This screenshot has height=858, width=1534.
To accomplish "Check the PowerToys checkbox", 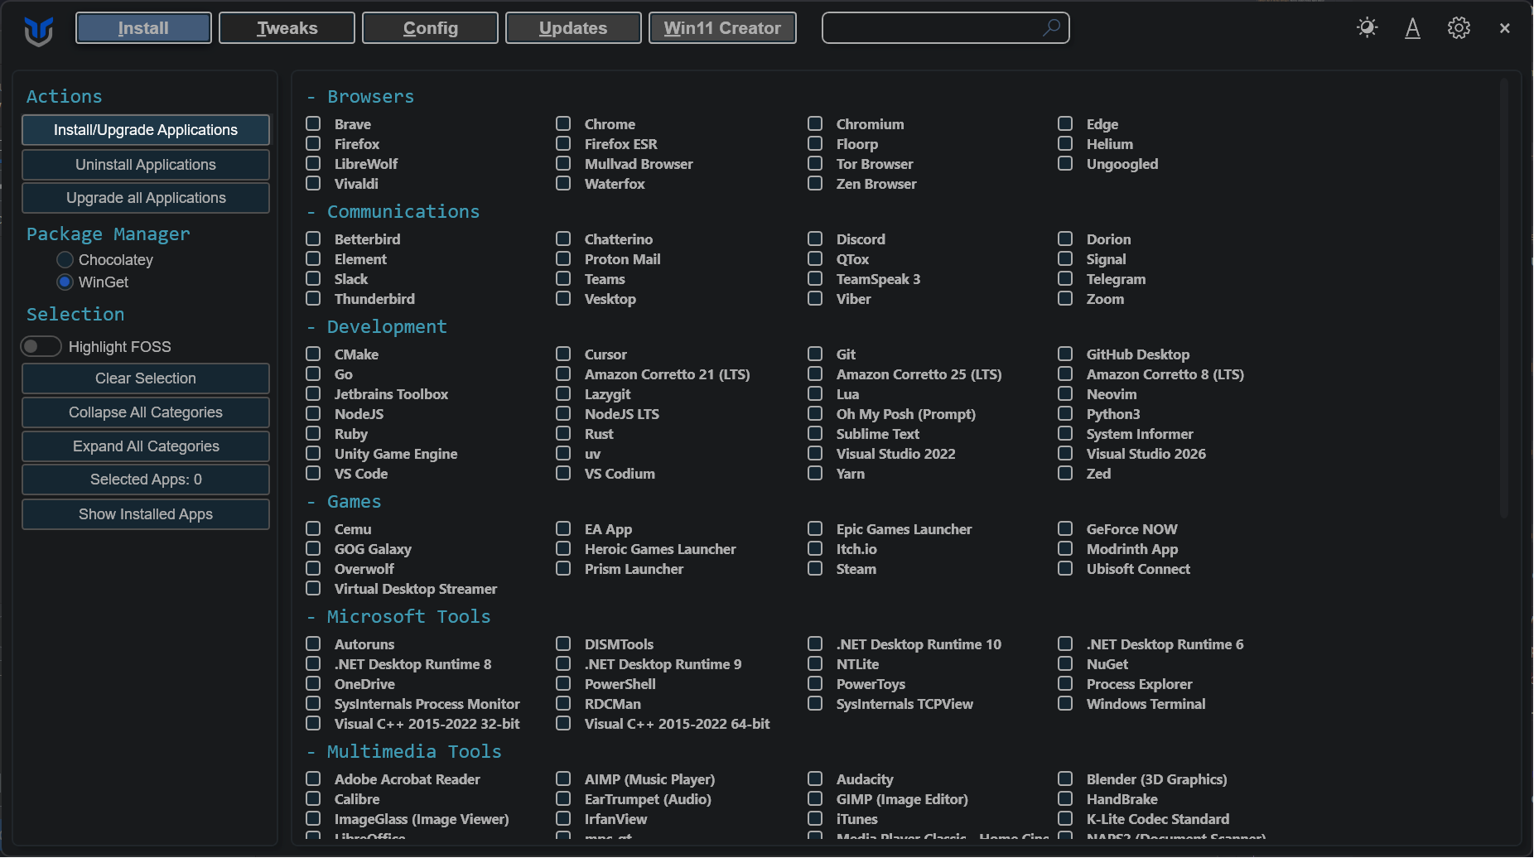I will (x=815, y=683).
